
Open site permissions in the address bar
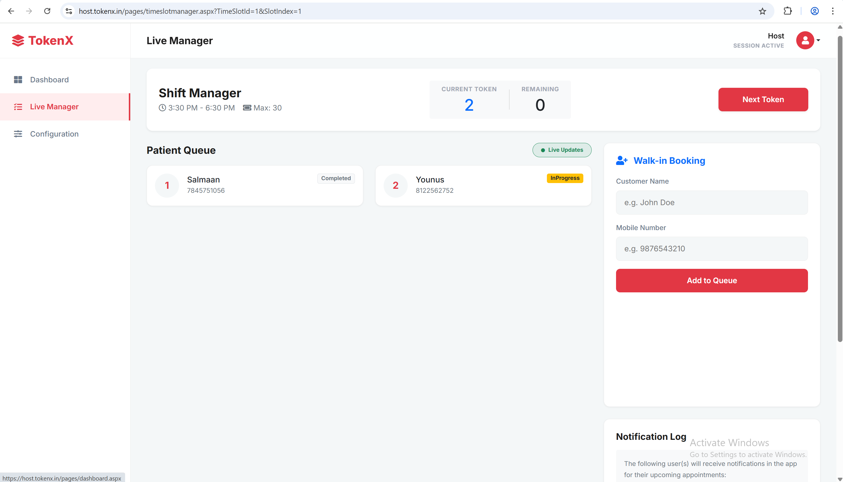[x=69, y=11]
